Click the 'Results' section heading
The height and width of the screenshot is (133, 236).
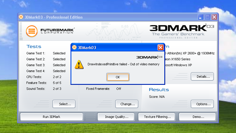tap(159, 90)
